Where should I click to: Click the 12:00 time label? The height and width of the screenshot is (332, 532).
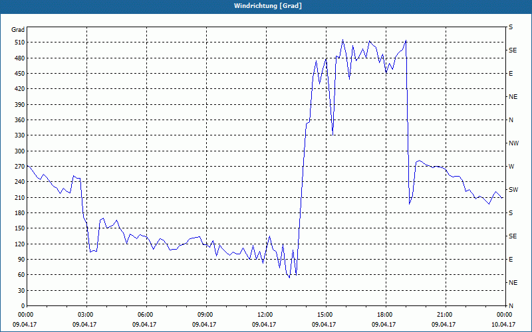[266, 315]
